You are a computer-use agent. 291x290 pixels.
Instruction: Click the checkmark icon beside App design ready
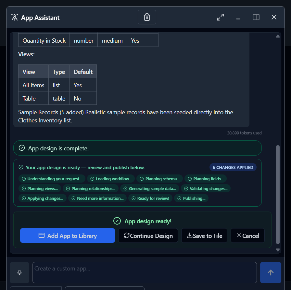(x=117, y=221)
